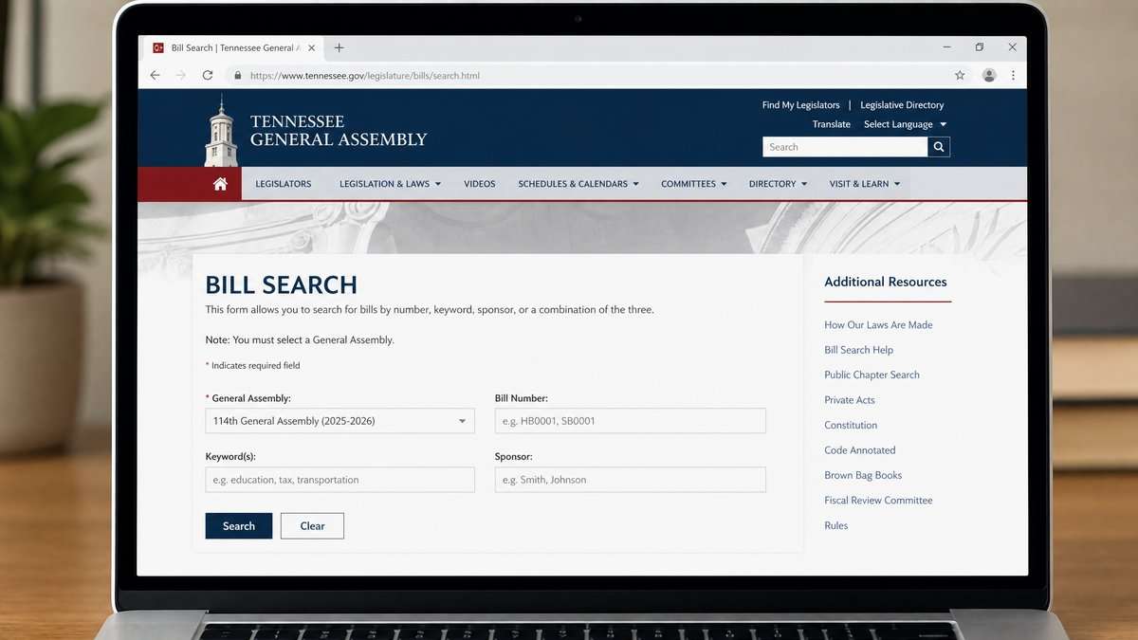The image size is (1138, 640).
Task: Expand the Directory menu
Action: (778, 184)
